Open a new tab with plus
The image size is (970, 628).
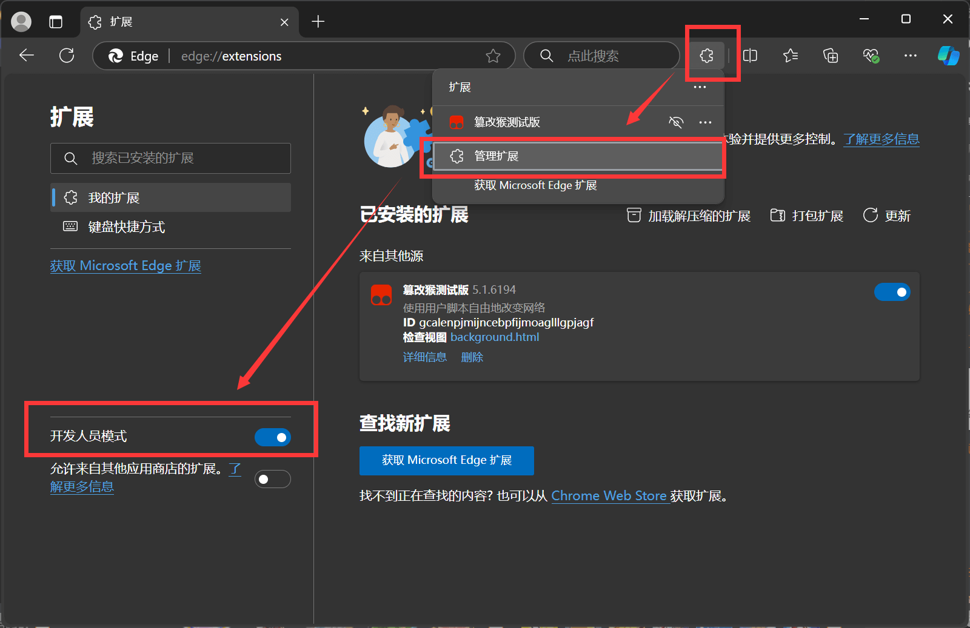[x=318, y=22]
